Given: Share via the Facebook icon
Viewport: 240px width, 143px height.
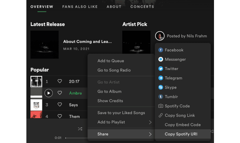Looking at the screenshot, I should click(160, 50).
